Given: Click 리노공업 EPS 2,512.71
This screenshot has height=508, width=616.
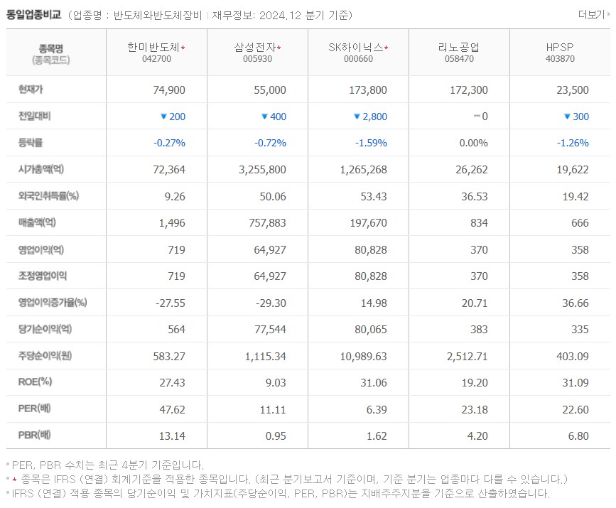Looking at the screenshot, I should (468, 357).
